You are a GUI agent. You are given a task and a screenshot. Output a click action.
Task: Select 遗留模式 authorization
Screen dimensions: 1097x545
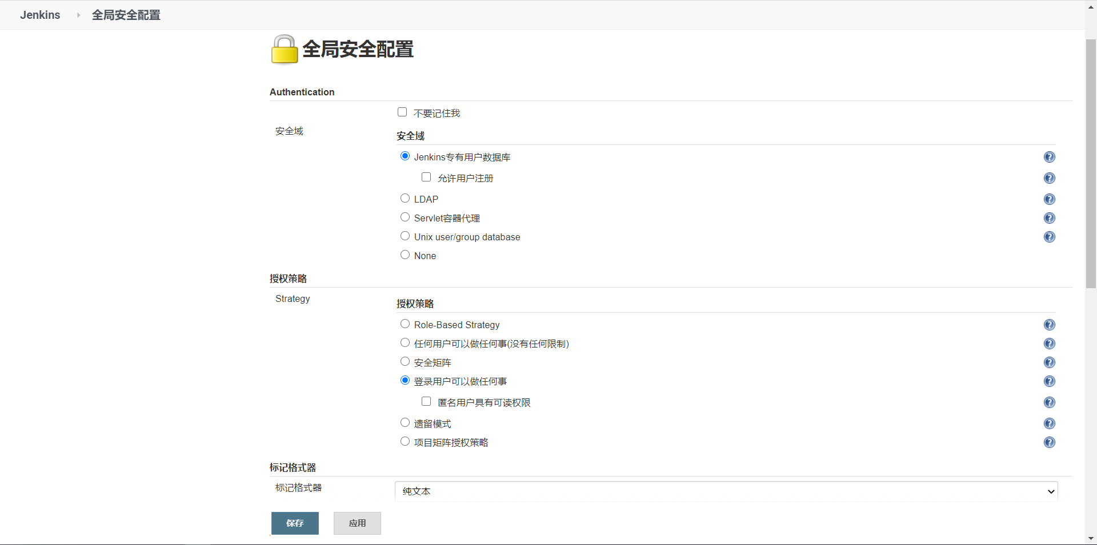click(405, 422)
